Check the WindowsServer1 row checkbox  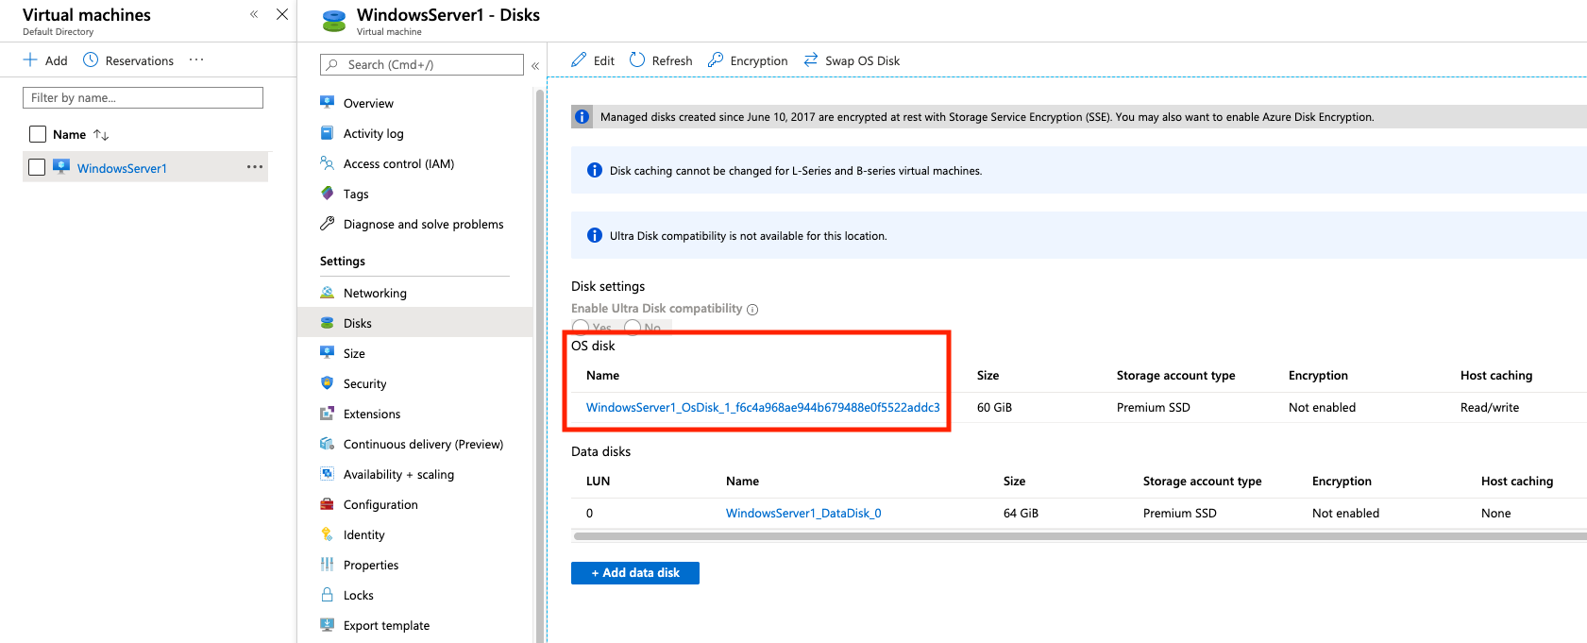pyautogui.click(x=38, y=167)
